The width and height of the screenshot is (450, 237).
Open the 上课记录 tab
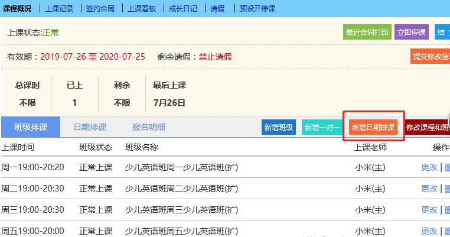point(59,8)
